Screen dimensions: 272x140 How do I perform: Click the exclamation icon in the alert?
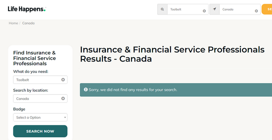[86, 89]
